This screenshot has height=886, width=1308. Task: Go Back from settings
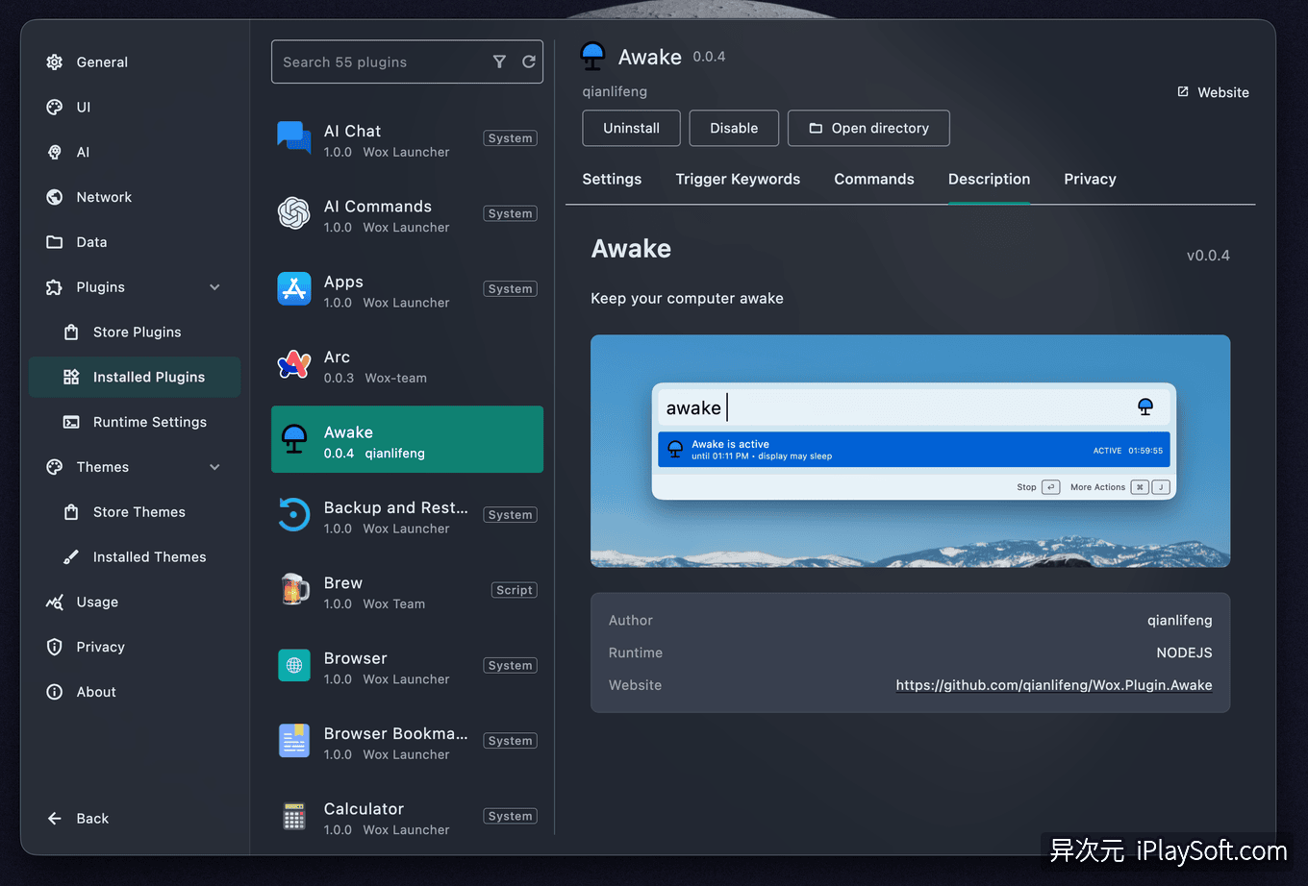tap(79, 819)
